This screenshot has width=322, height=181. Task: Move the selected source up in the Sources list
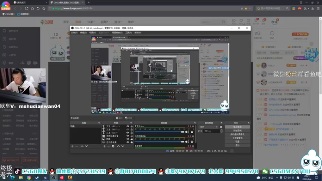[x=118, y=146]
